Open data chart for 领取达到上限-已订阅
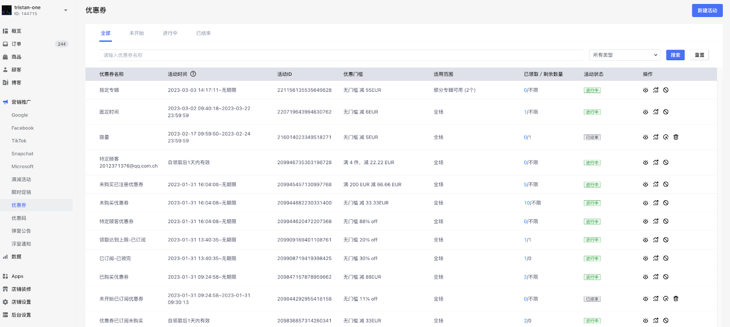The width and height of the screenshot is (730, 327). (x=656, y=240)
